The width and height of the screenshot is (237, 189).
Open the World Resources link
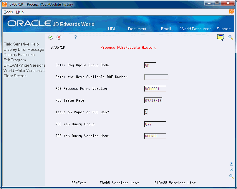pos(195,29)
